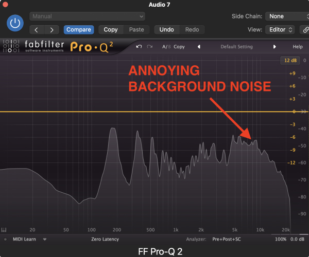Click the piano keyboard display icon

[x=4, y=230]
